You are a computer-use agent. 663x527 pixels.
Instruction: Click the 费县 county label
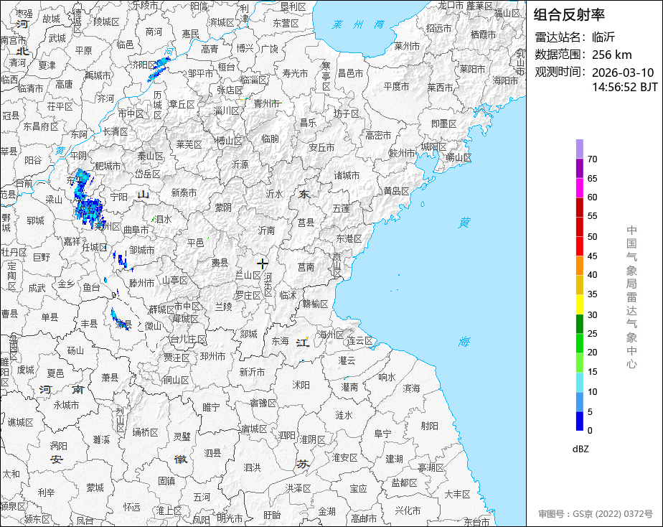tap(220, 263)
